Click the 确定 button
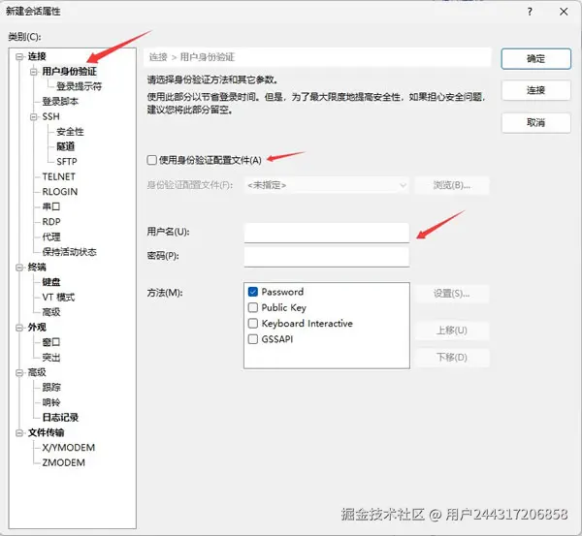Viewport: 582px width, 536px height. (536, 58)
